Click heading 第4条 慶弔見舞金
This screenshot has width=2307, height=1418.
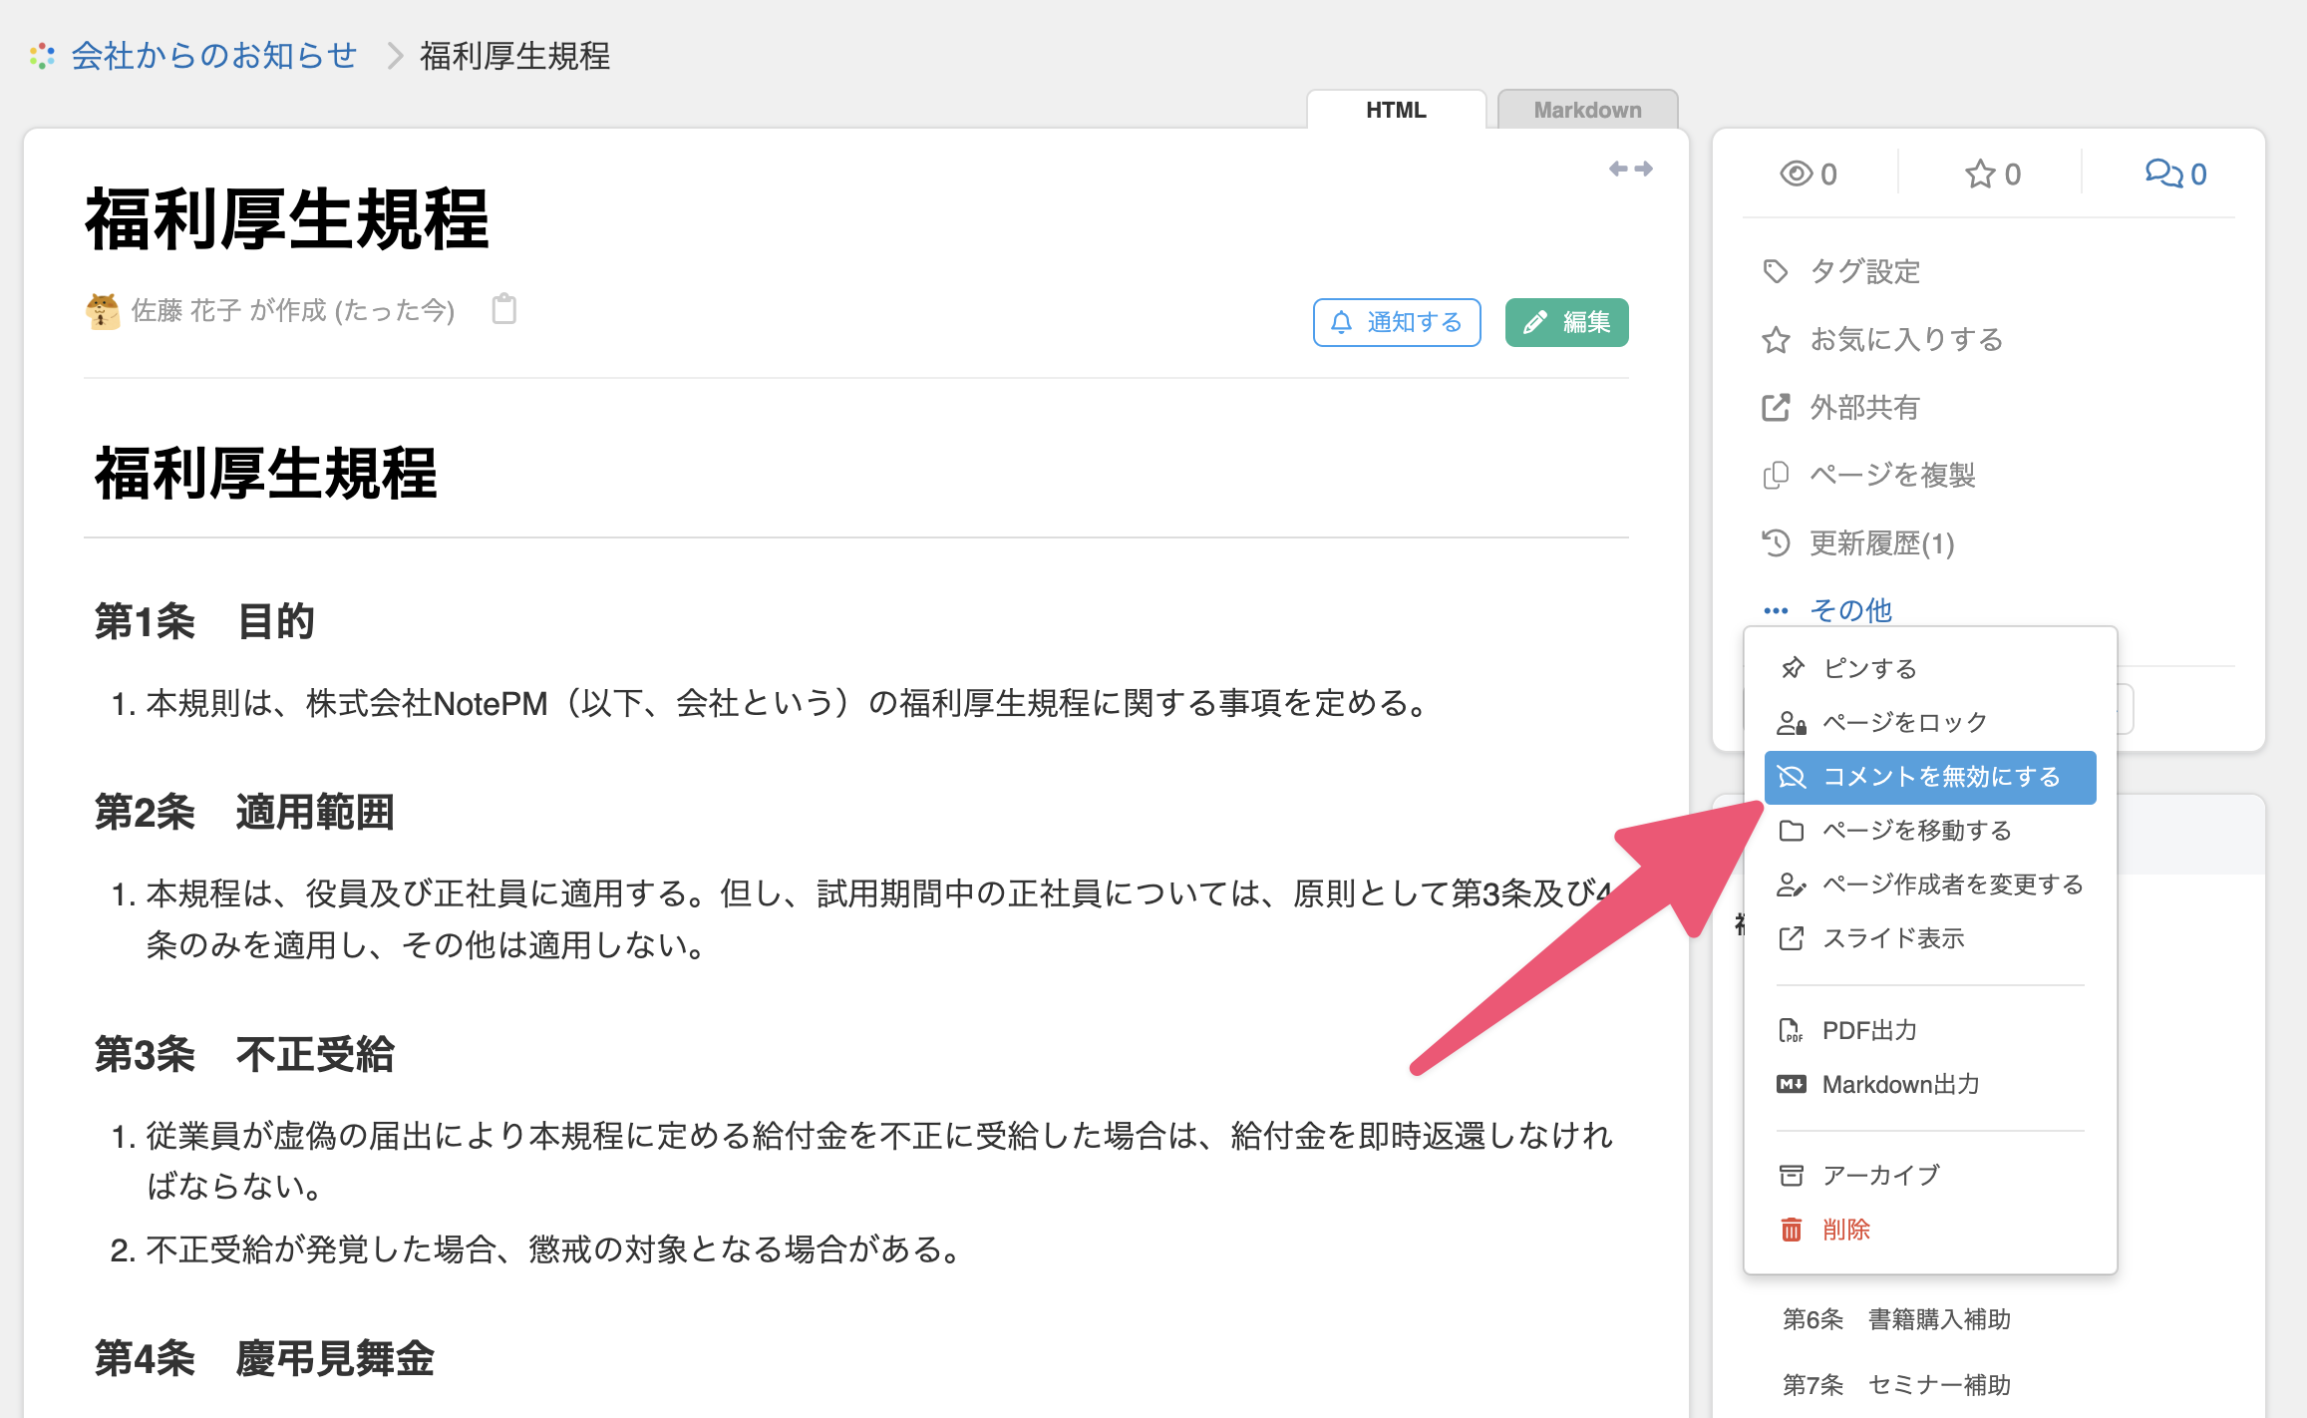(x=264, y=1358)
